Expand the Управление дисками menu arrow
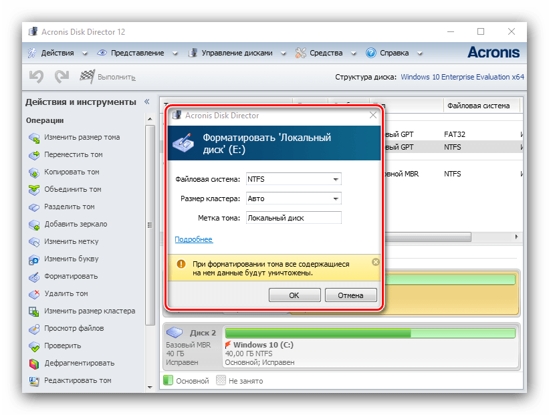 coord(284,53)
